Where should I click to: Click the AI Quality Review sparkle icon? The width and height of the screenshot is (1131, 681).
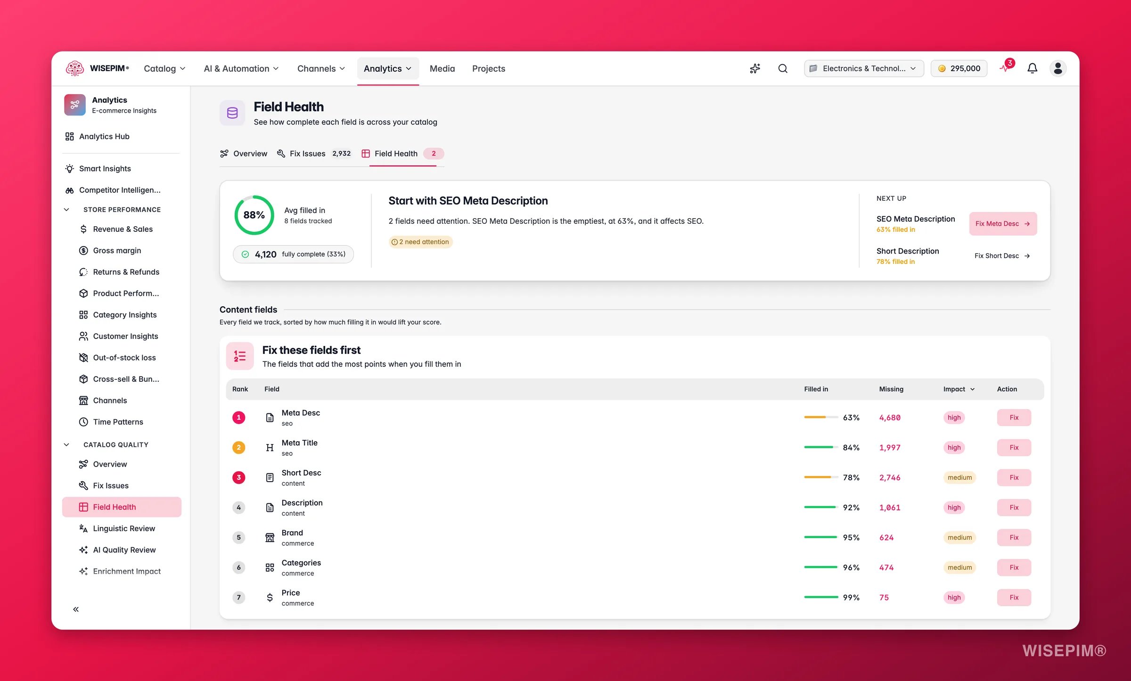pos(83,550)
